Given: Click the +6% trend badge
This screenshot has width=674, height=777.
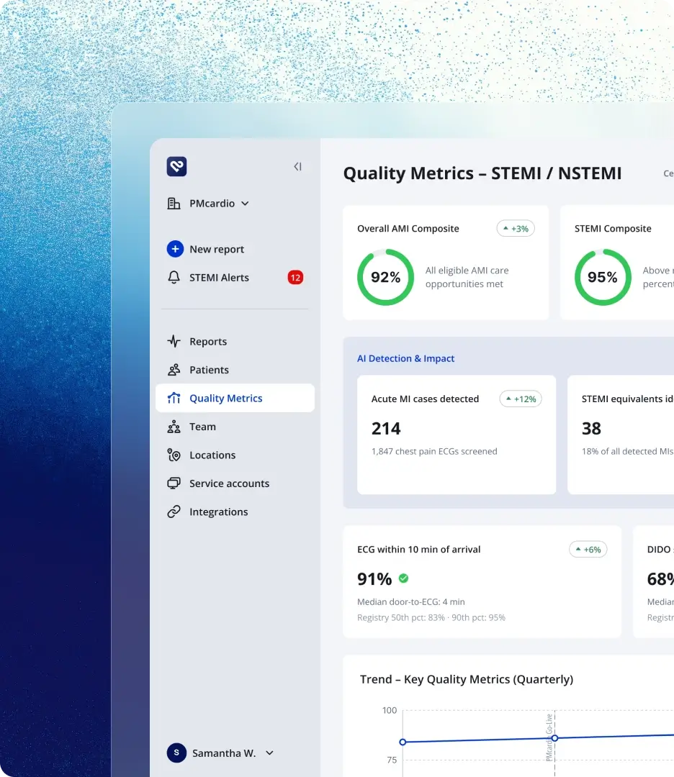Looking at the screenshot, I should 588,550.
